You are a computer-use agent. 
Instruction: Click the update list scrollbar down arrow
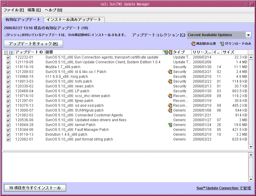tap(251, 147)
